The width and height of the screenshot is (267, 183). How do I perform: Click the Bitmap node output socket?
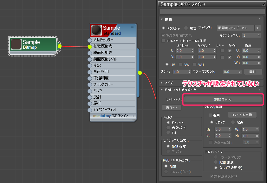coord(59,46)
